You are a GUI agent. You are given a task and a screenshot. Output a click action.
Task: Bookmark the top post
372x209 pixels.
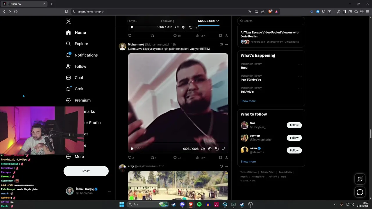tap(221, 36)
